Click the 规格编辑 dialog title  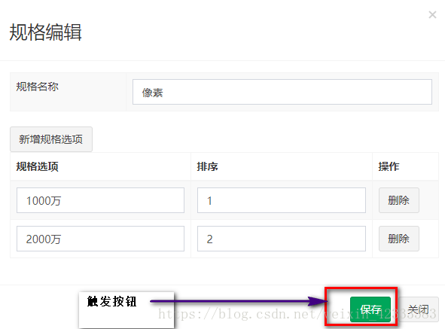click(45, 32)
